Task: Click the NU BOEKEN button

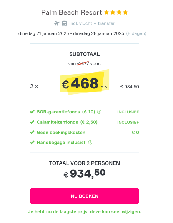Action: pyautogui.click(x=85, y=196)
